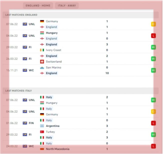Click the Switzerland flag icon
163x154 pixels.
tap(42, 62)
